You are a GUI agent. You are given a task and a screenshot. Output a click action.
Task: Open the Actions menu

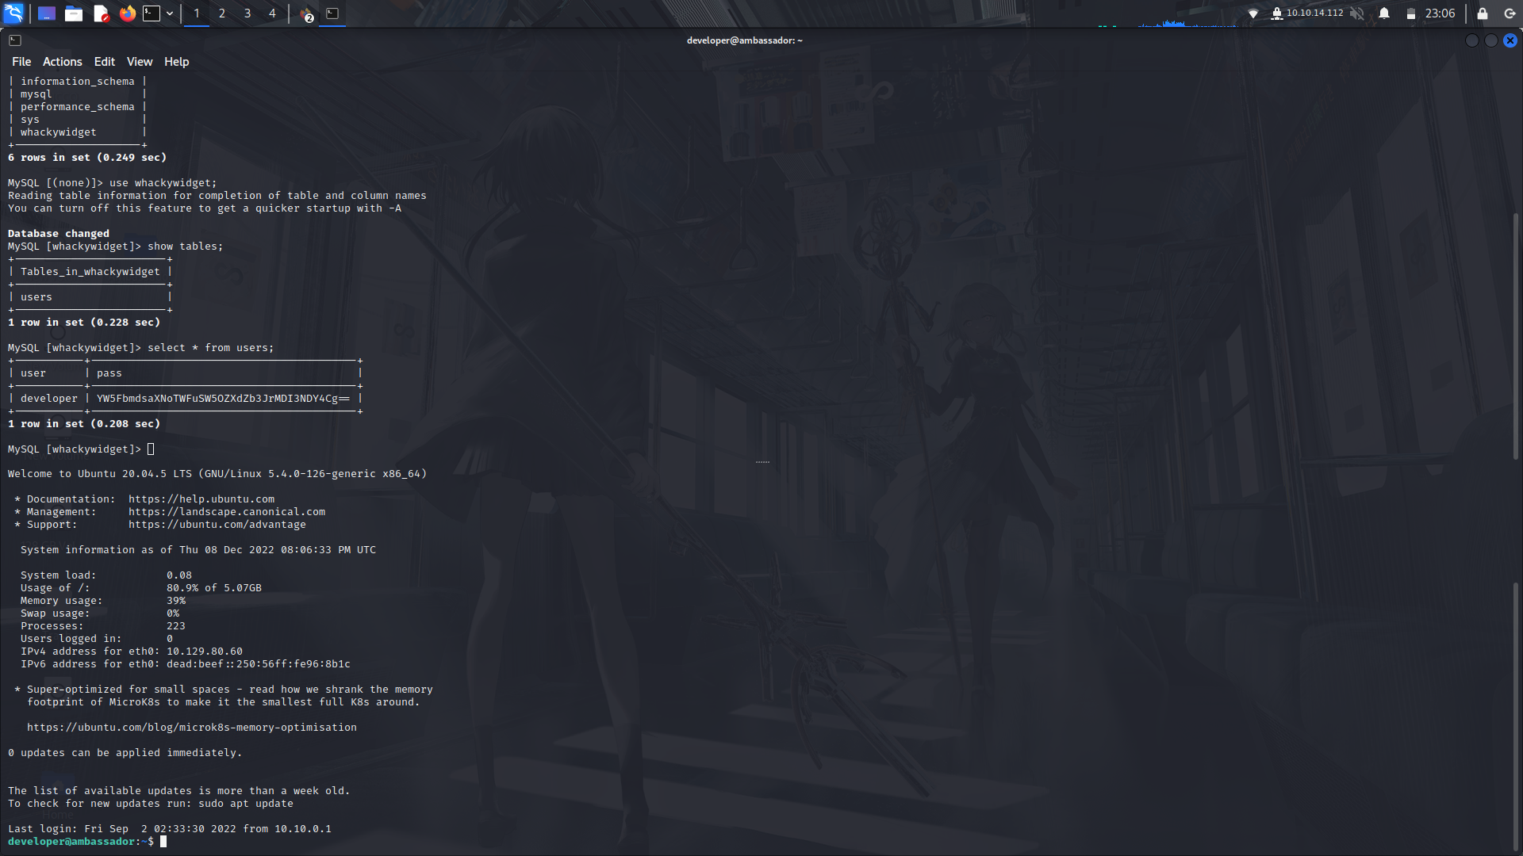[62, 61]
